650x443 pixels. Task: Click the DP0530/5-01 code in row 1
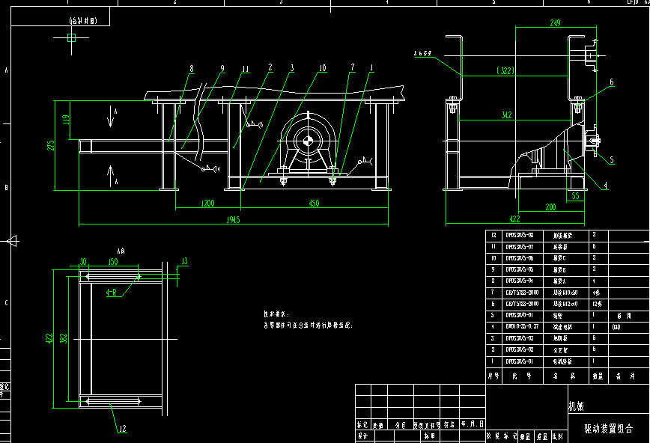pos(520,361)
